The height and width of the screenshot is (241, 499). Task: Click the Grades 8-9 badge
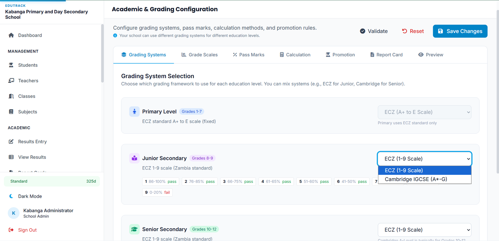pyautogui.click(x=202, y=158)
